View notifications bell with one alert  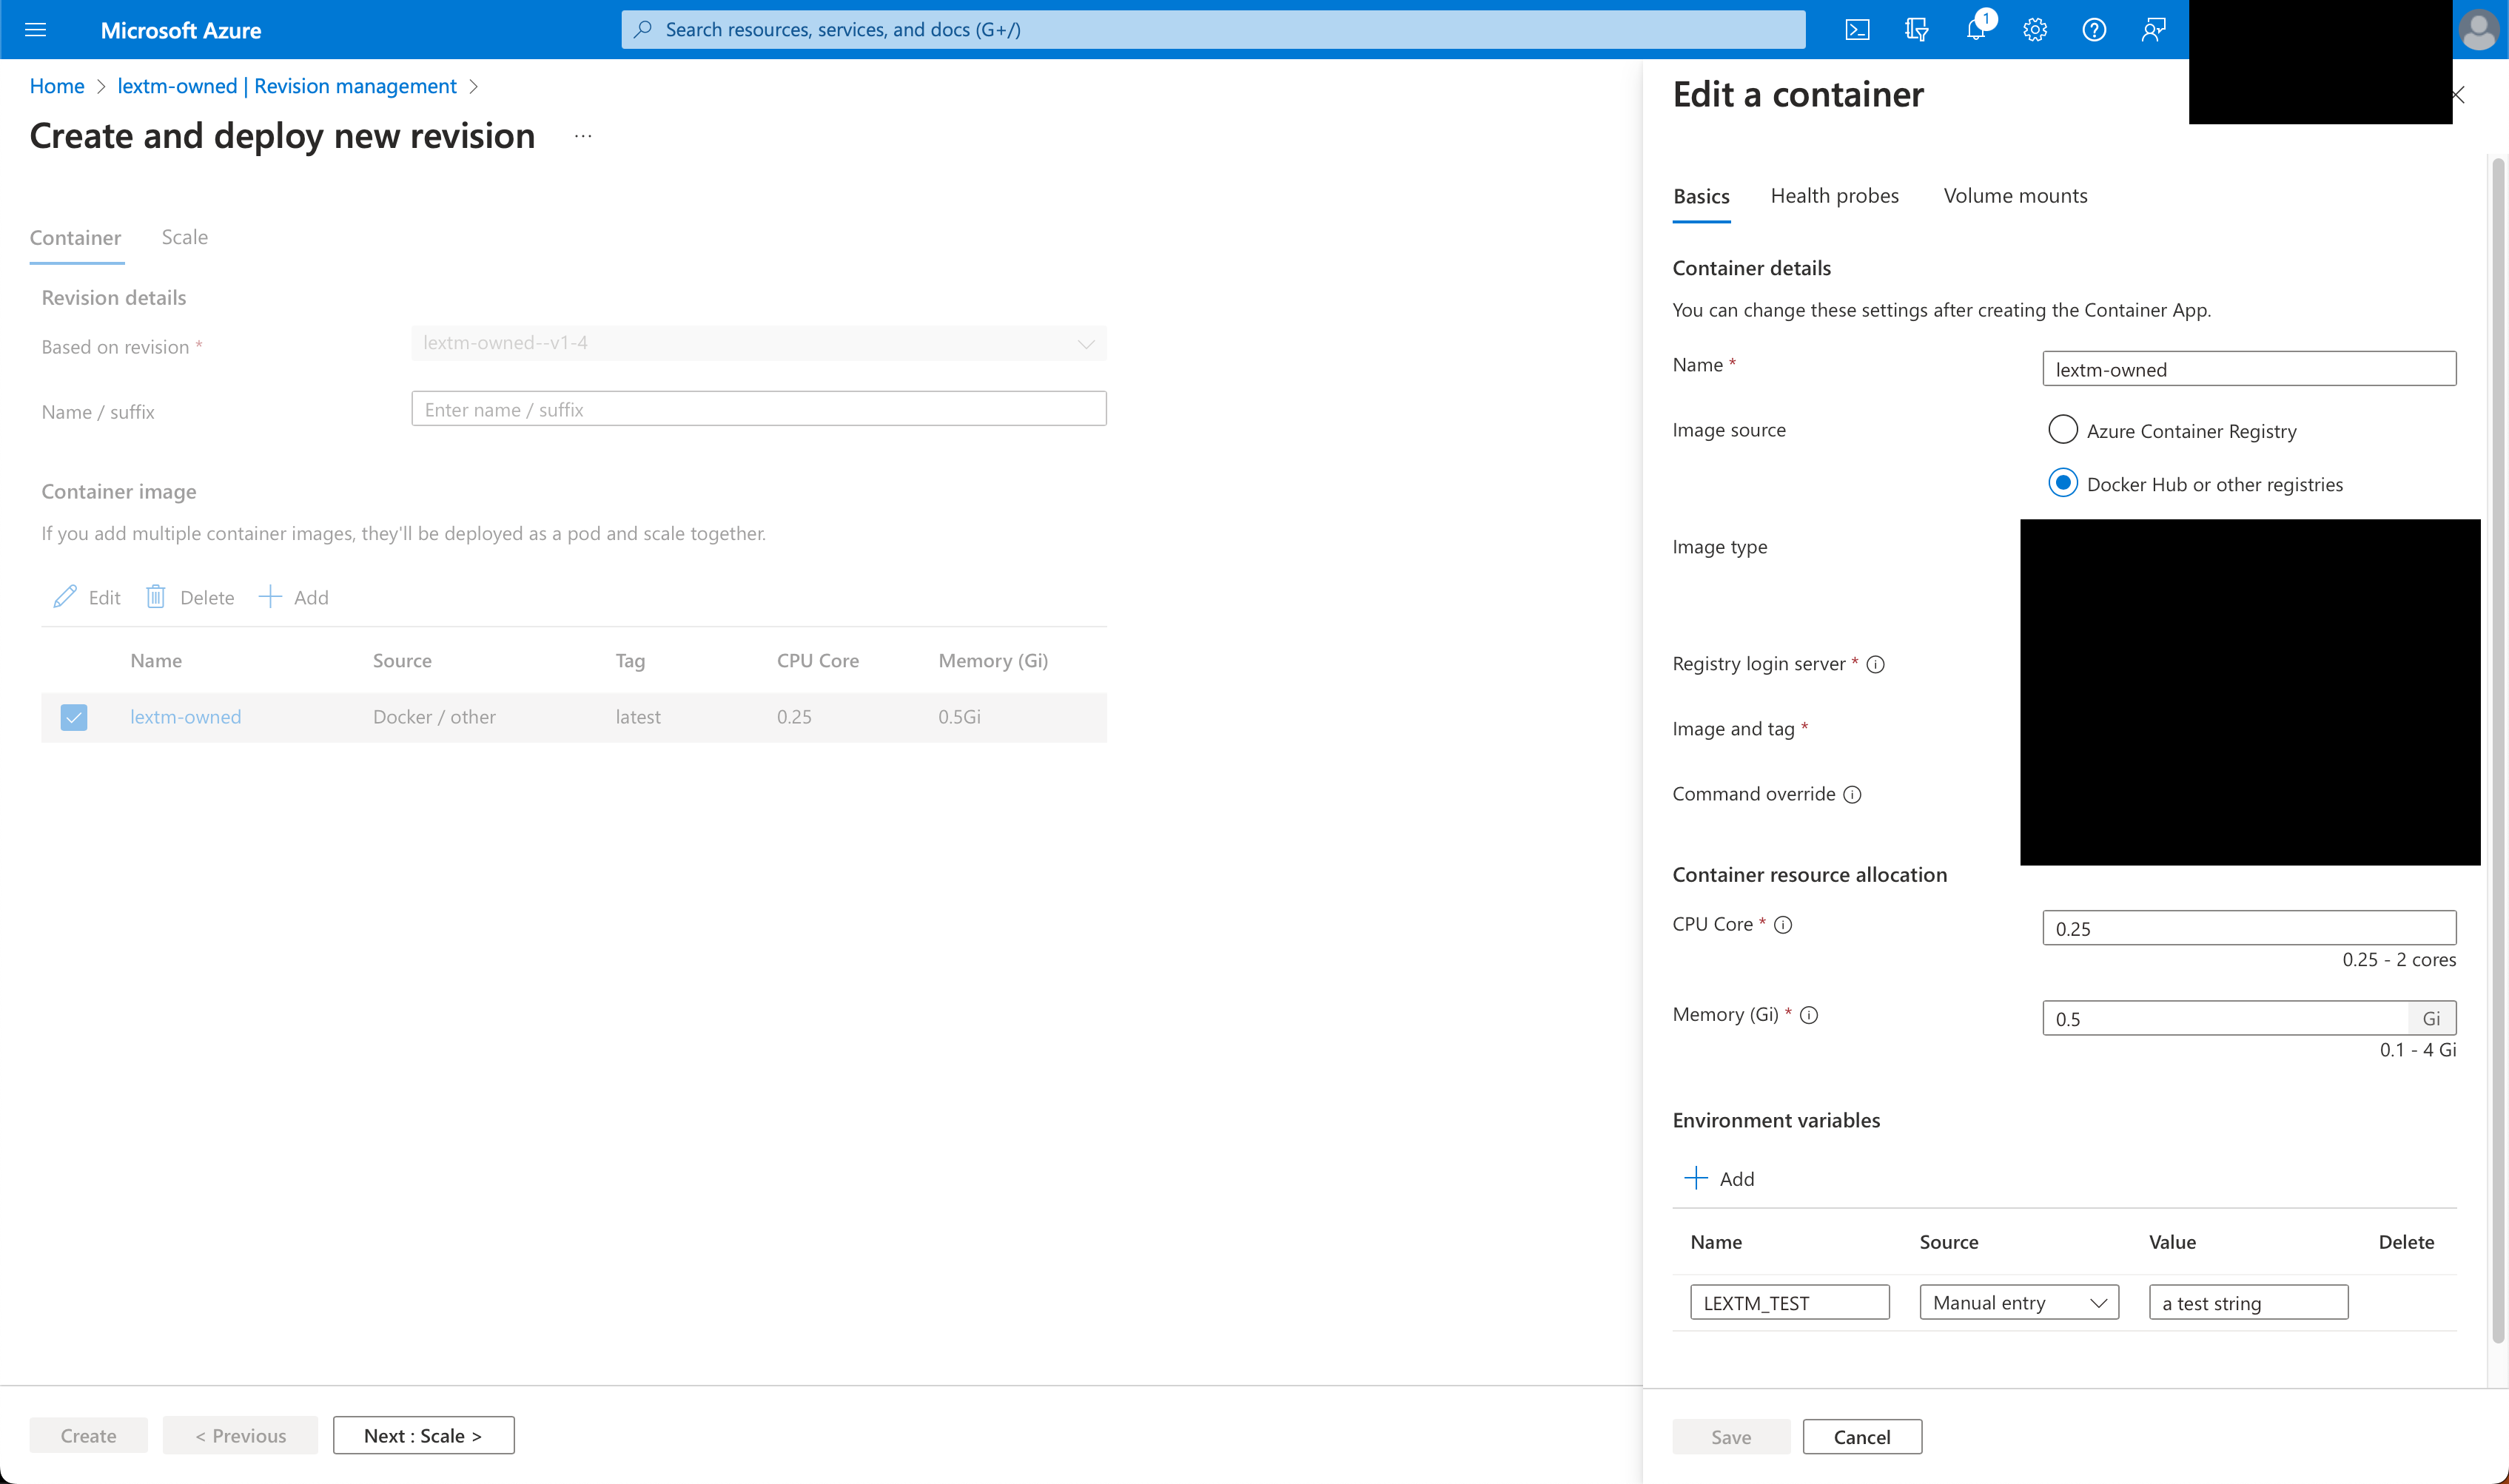tap(1975, 29)
